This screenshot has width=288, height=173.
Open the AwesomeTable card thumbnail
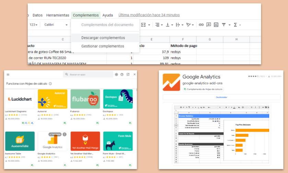coord(20,141)
